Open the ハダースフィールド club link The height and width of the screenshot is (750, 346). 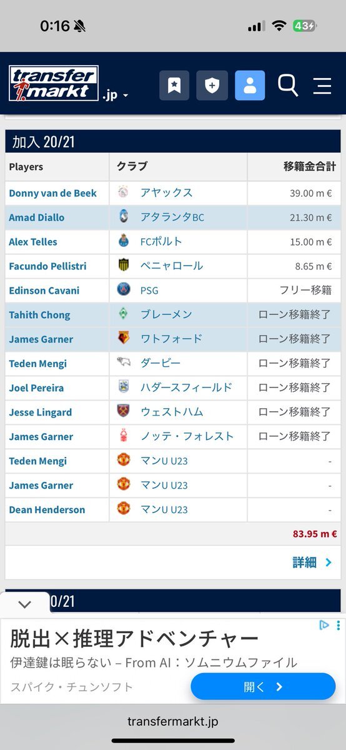(186, 387)
